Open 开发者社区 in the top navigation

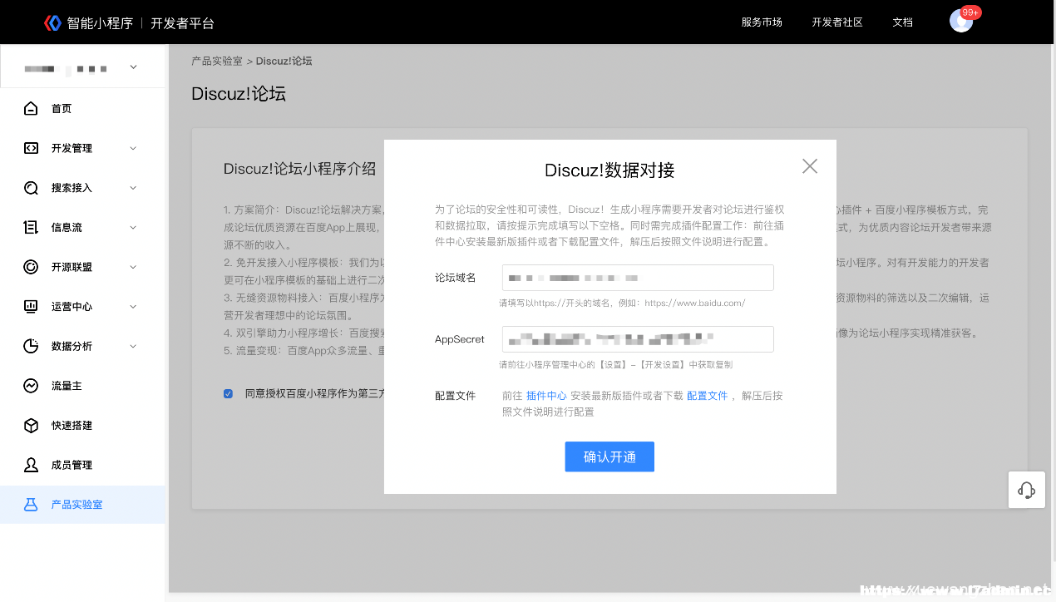837,22
